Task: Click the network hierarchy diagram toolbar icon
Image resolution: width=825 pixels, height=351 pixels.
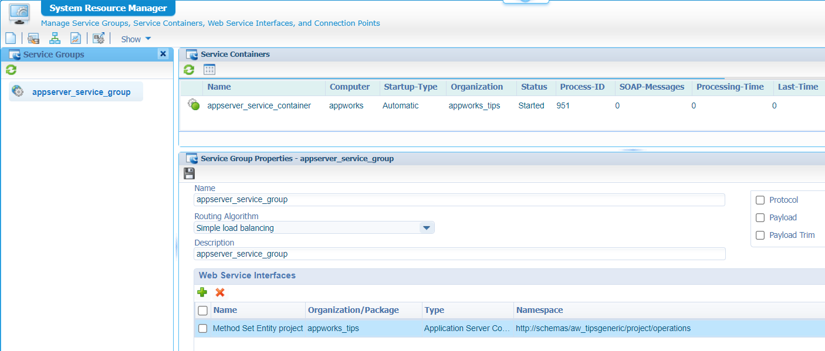Action: click(x=55, y=39)
